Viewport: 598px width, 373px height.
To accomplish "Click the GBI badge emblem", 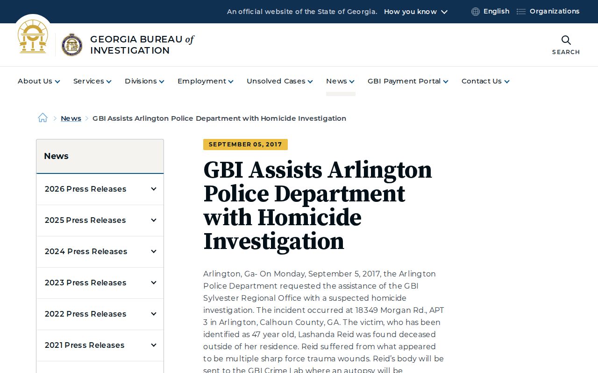I will [72, 45].
